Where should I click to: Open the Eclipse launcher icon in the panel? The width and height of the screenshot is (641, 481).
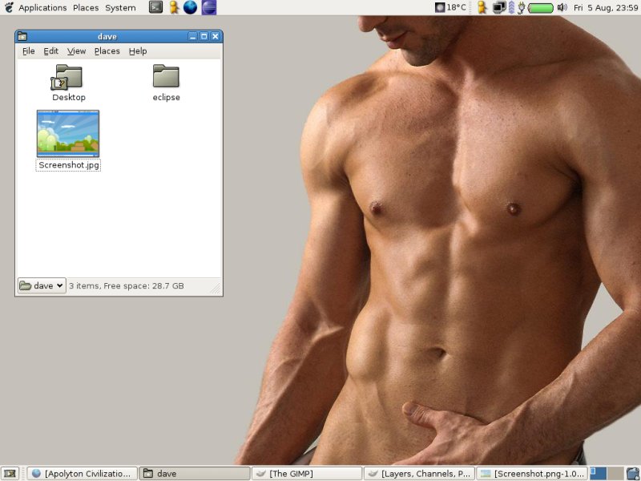(208, 7)
